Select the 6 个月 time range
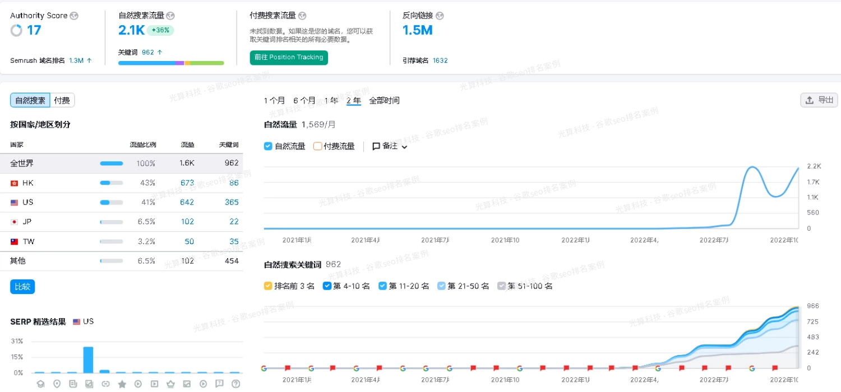841x392 pixels. 304,101
